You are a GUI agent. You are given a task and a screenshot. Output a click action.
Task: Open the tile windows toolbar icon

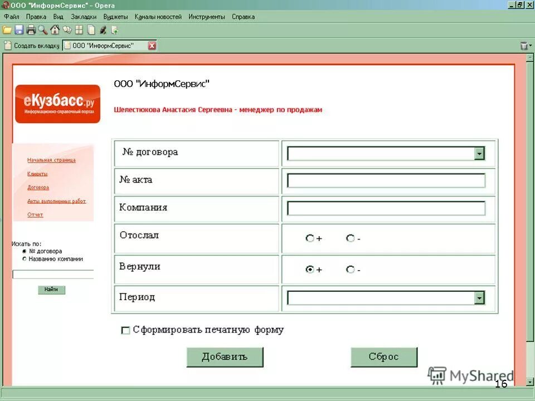(x=79, y=30)
